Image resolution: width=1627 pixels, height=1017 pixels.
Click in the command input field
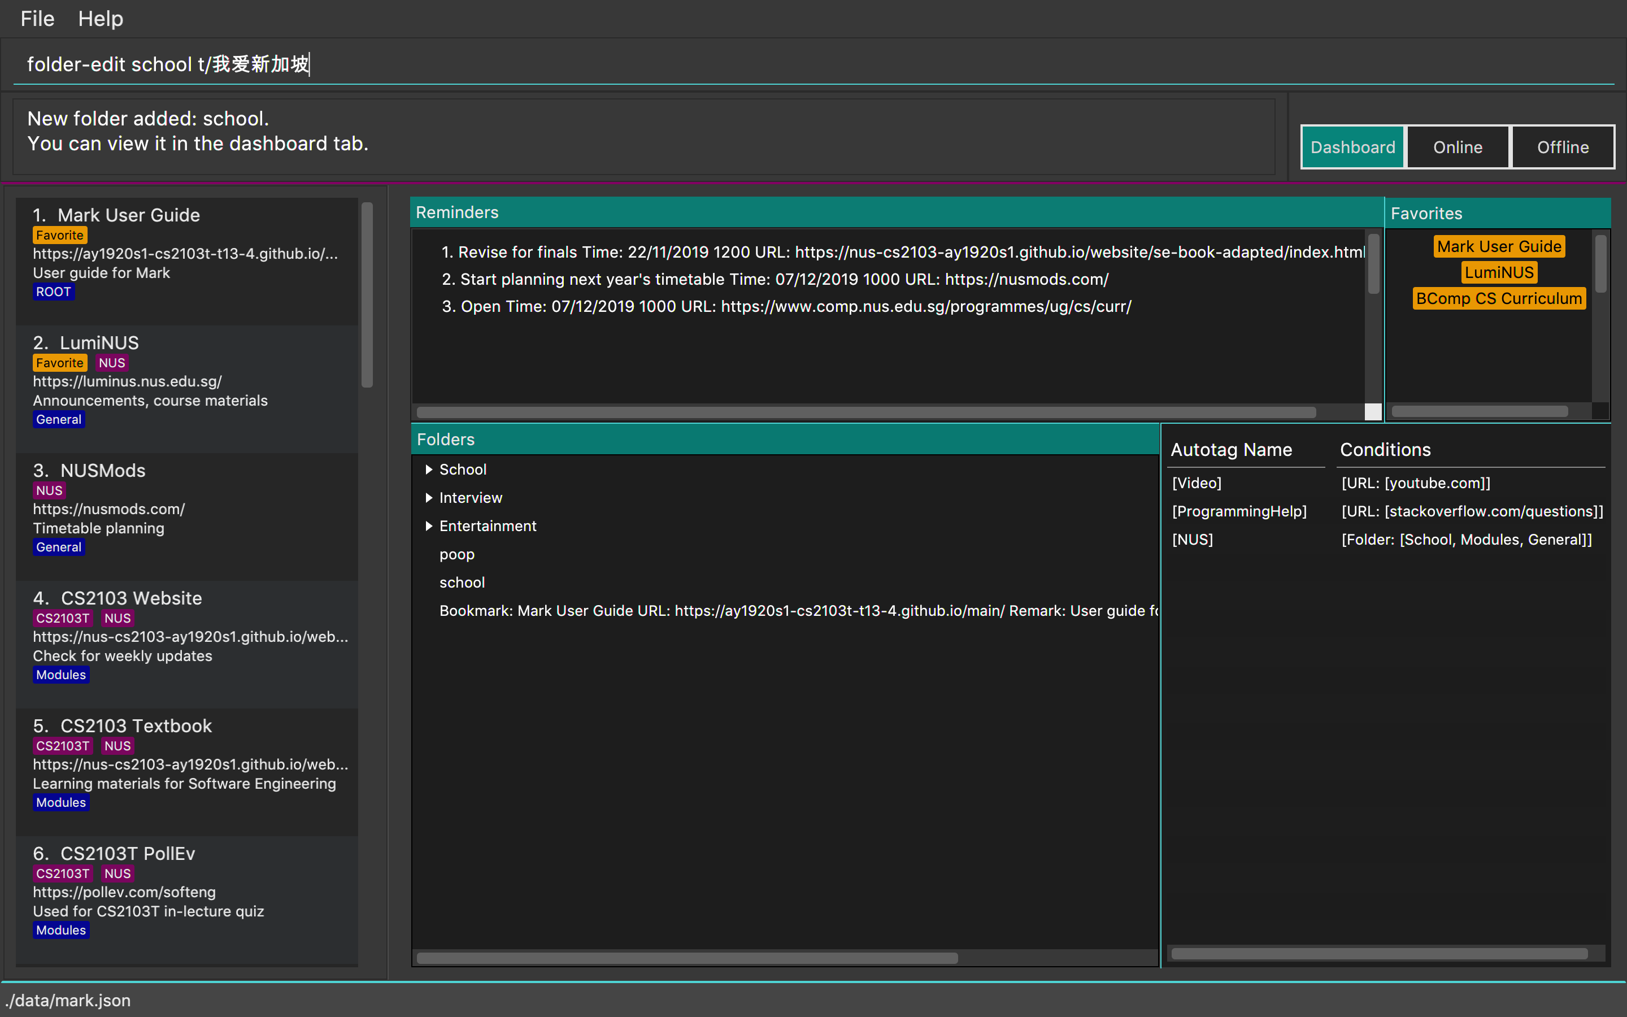(x=807, y=64)
